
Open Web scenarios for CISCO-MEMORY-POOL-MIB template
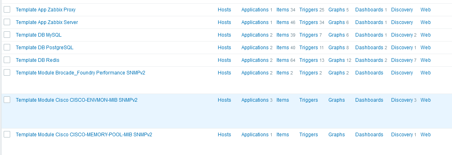tap(425, 135)
